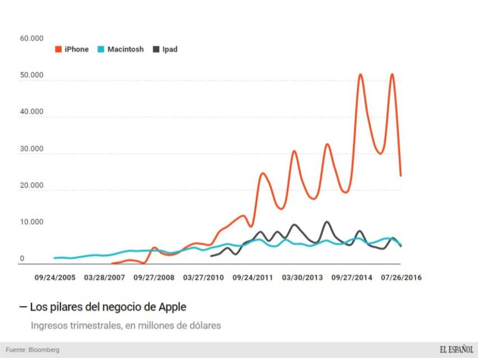Click the orange iPhone legend swatch
The width and height of the screenshot is (478, 358).
(x=58, y=49)
